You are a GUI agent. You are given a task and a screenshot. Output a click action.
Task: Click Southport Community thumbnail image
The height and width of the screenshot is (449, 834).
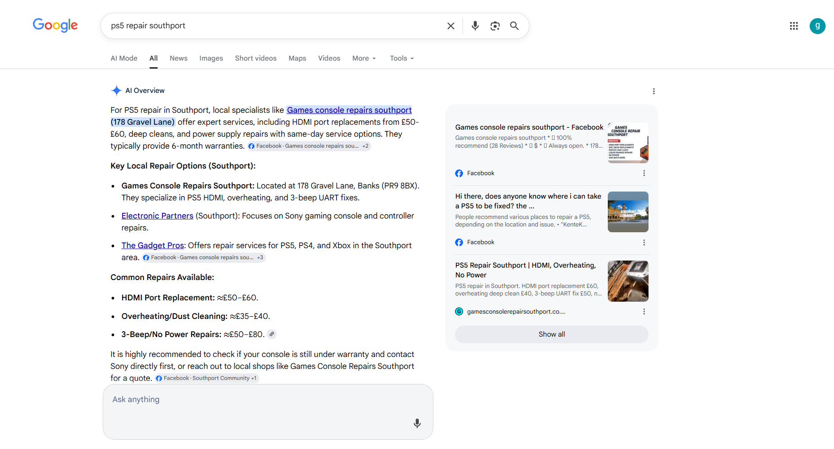[x=628, y=212]
